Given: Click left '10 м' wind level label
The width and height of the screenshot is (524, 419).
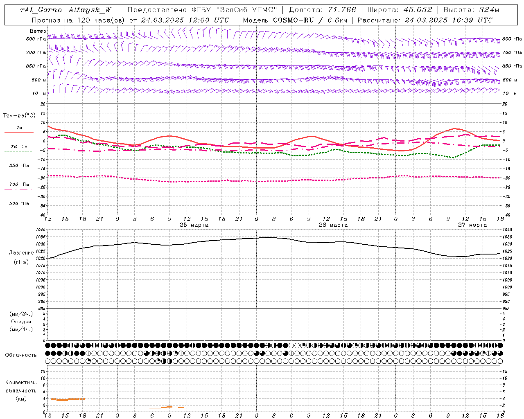Looking at the screenshot, I should click(x=40, y=93).
